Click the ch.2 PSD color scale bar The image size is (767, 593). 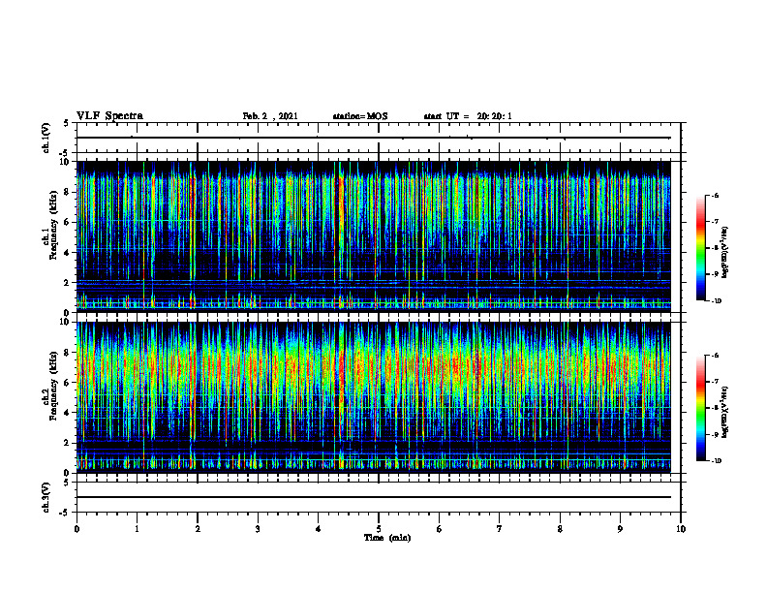tap(701, 408)
